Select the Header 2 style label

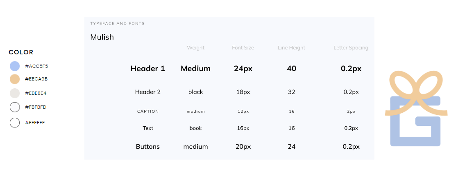pos(148,92)
